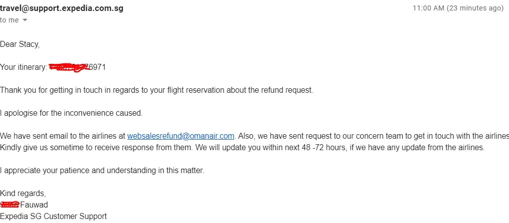Click red scribble covering the itinerary number
509x223 pixels.
(67, 67)
